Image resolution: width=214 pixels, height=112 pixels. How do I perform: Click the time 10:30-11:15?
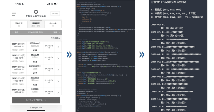click(18, 69)
